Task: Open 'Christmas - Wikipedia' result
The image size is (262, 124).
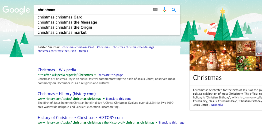Action: [x=57, y=70]
